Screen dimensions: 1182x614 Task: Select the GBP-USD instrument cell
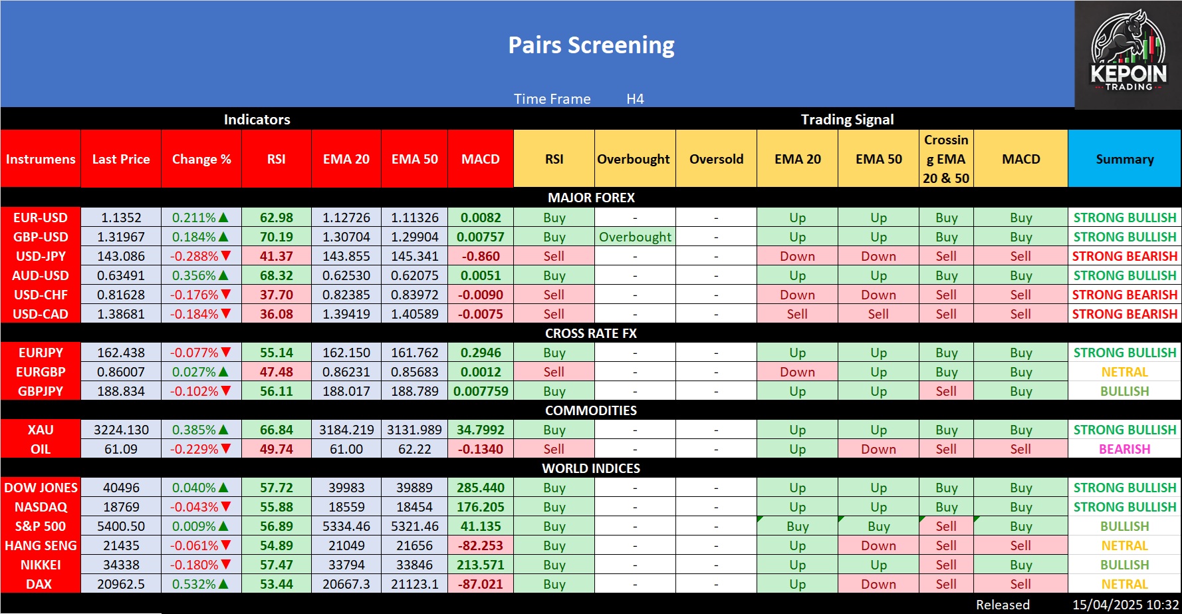click(41, 237)
